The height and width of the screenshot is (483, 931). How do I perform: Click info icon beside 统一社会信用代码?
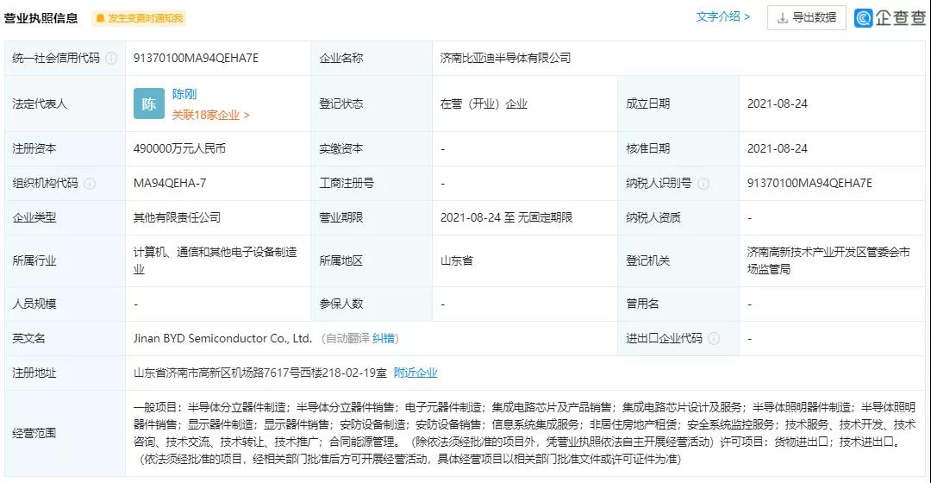[111, 59]
